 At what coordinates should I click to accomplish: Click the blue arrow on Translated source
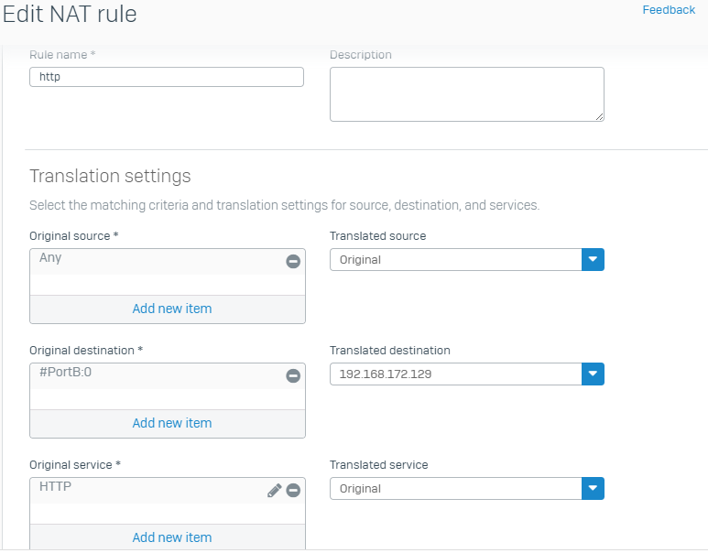[593, 260]
